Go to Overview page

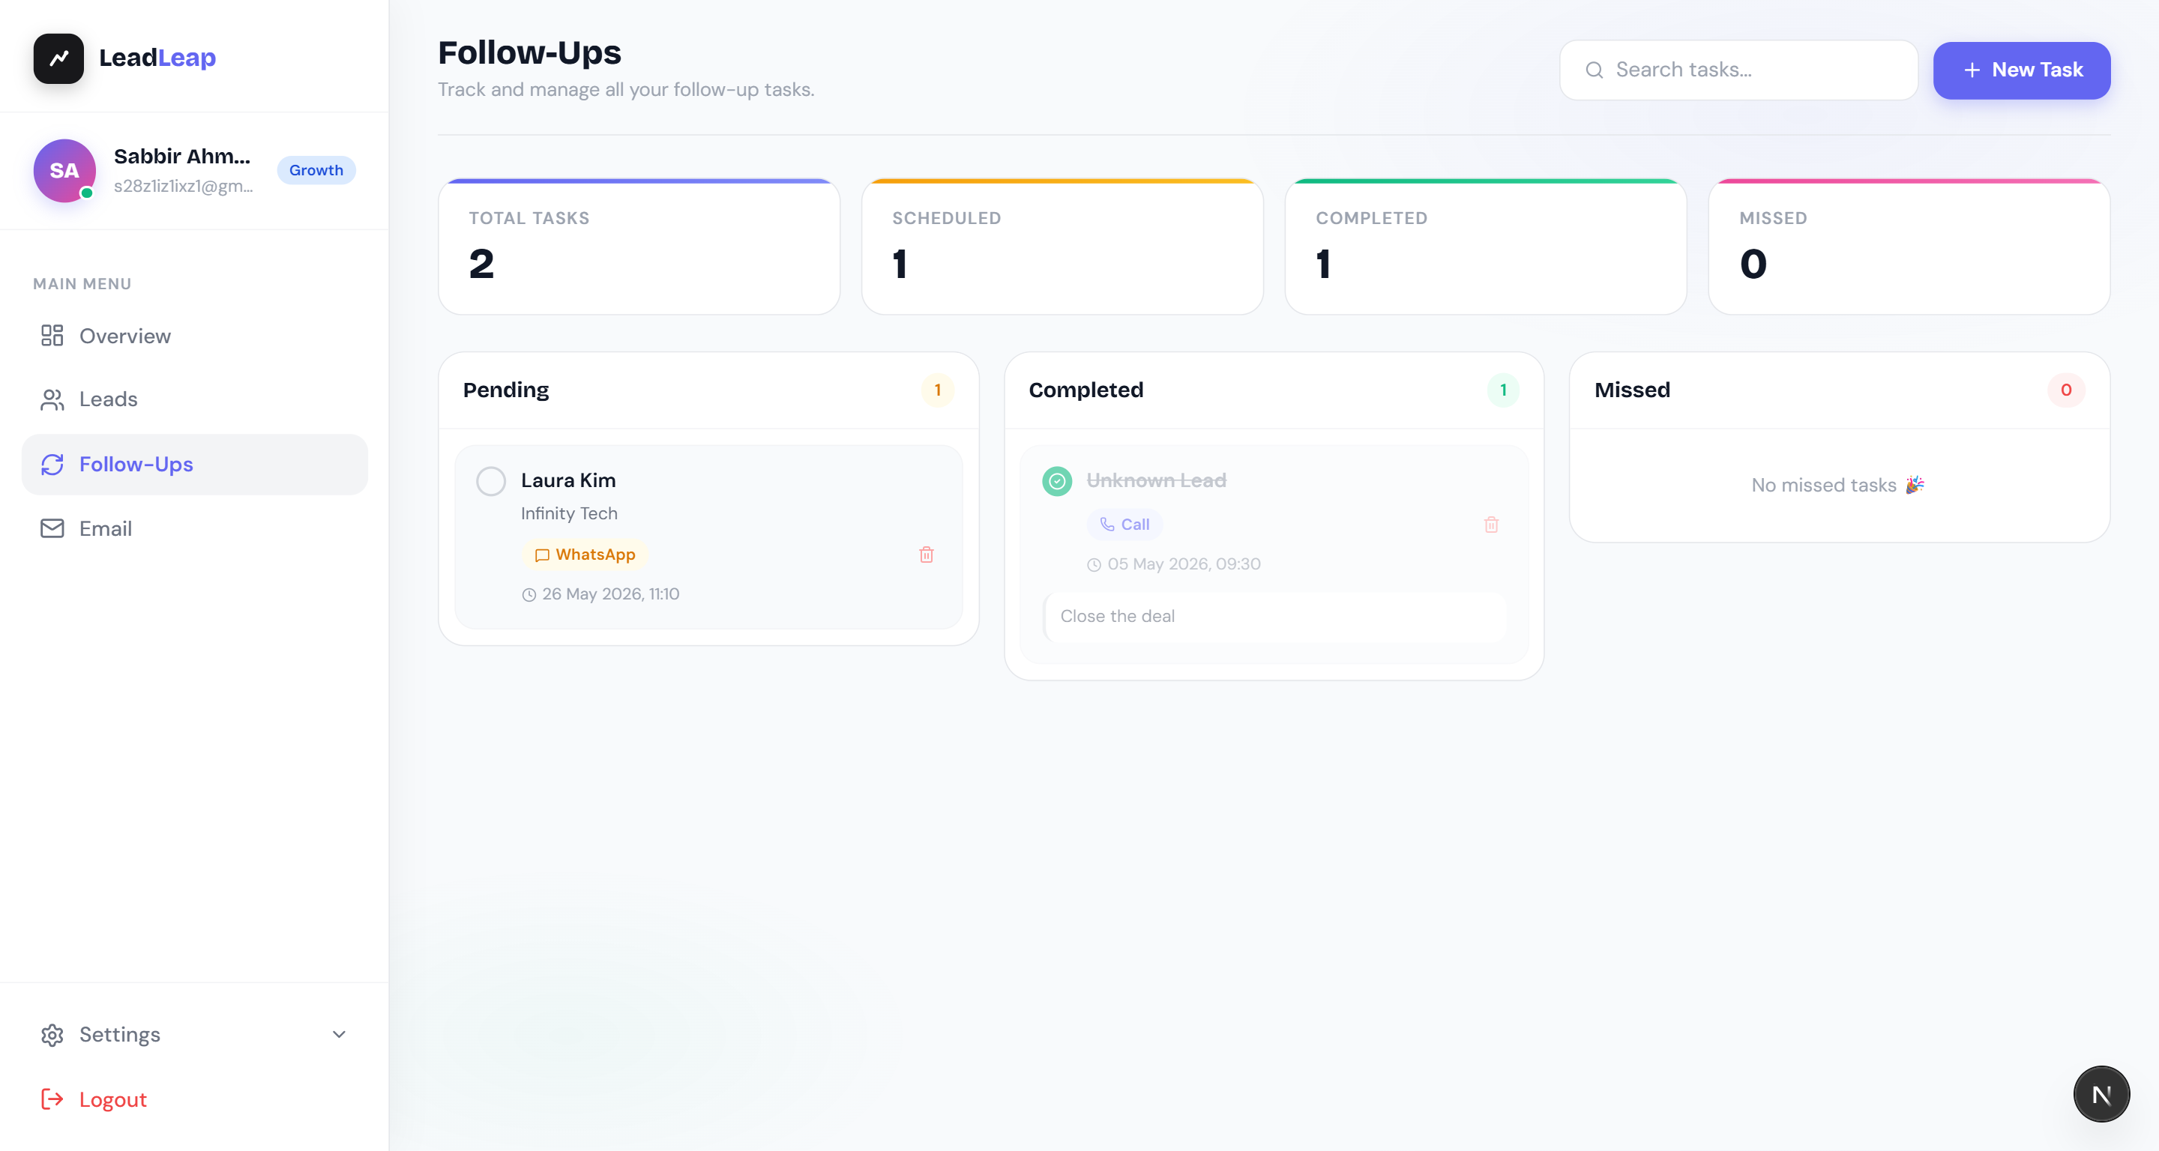[x=194, y=336]
